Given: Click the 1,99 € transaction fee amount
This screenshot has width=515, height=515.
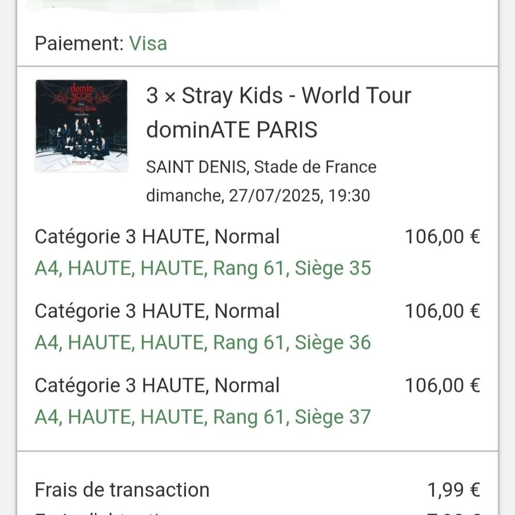Looking at the screenshot, I should (x=454, y=490).
